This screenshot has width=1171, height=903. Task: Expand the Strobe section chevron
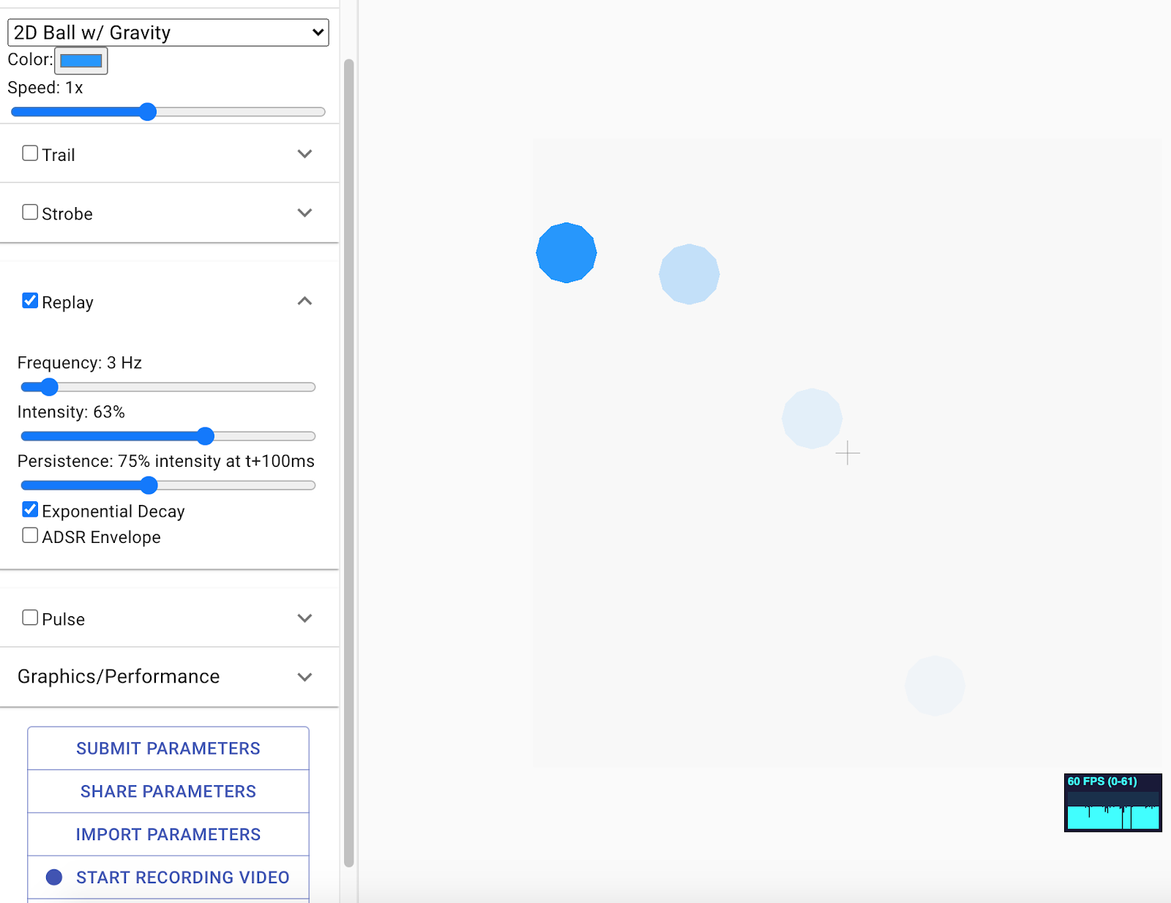[305, 213]
